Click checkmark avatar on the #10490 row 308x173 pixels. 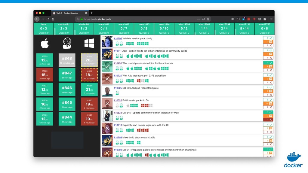(107, 66)
